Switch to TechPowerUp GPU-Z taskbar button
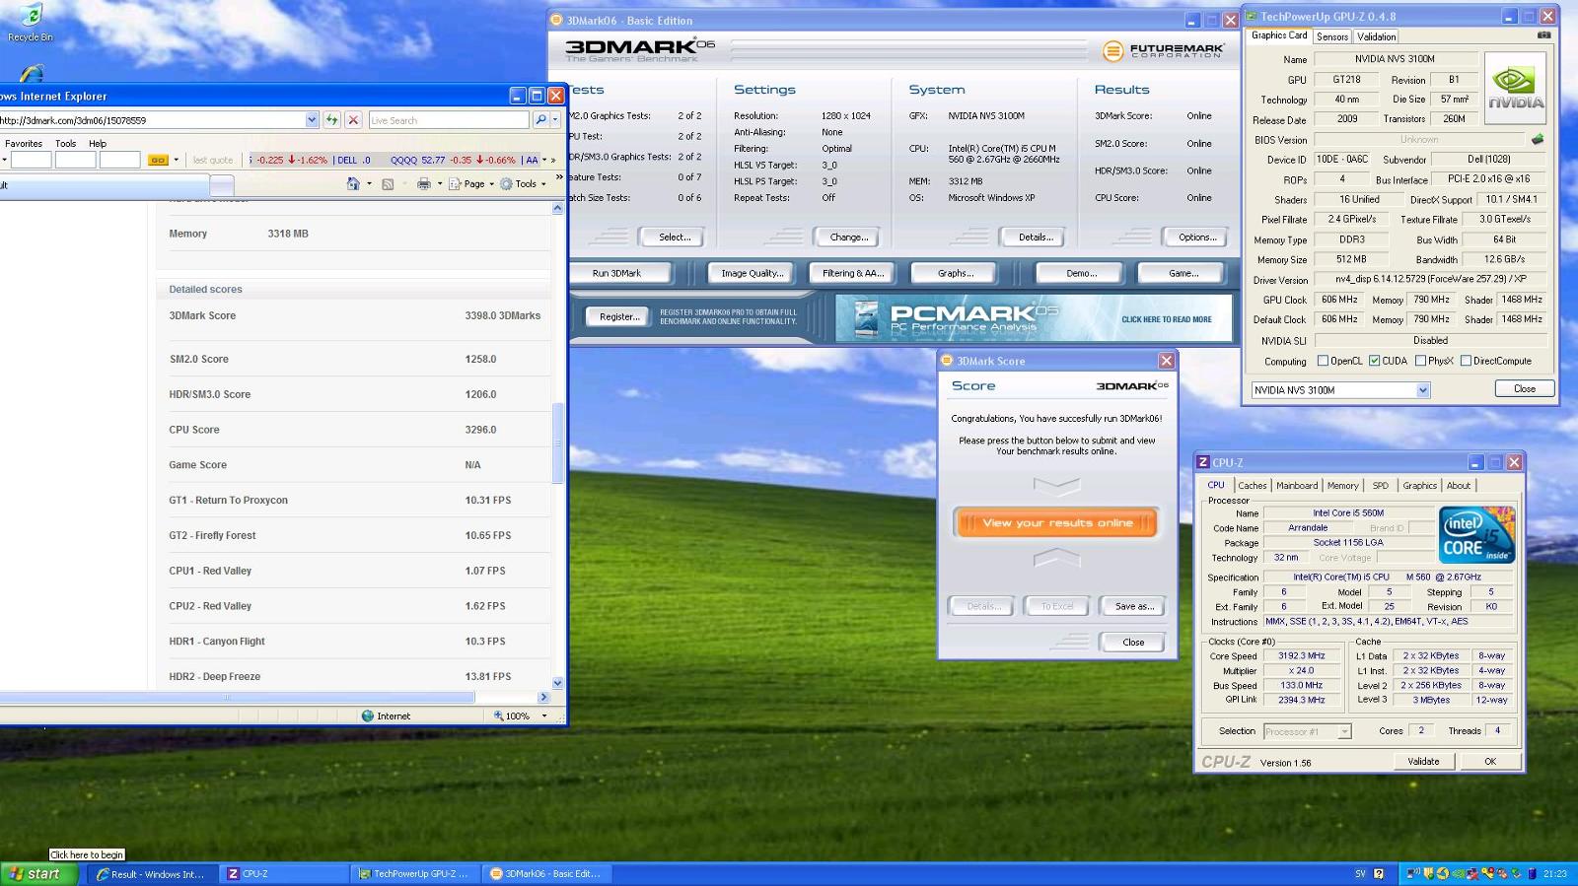 coord(416,873)
